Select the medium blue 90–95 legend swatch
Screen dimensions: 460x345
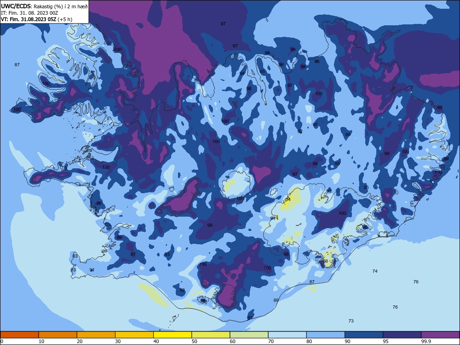364,335
